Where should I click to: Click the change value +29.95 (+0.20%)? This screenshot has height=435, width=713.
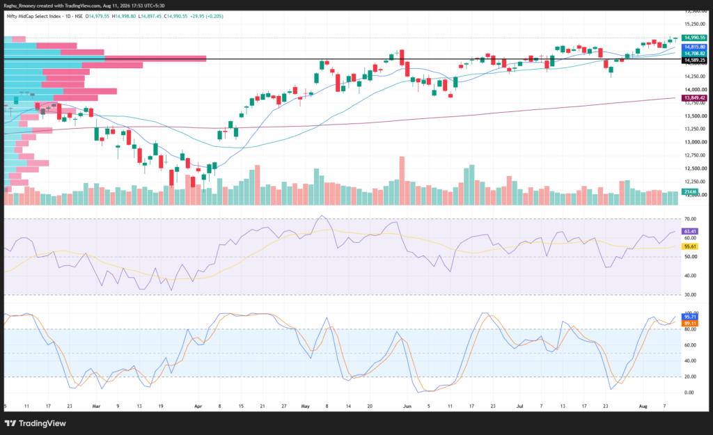click(x=207, y=17)
